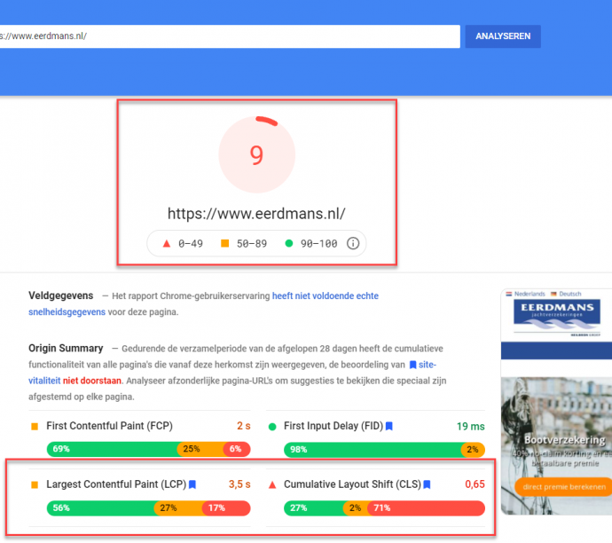Click the red 6% segment of FCP bar
Screen dimensions: 612x543
(237, 449)
